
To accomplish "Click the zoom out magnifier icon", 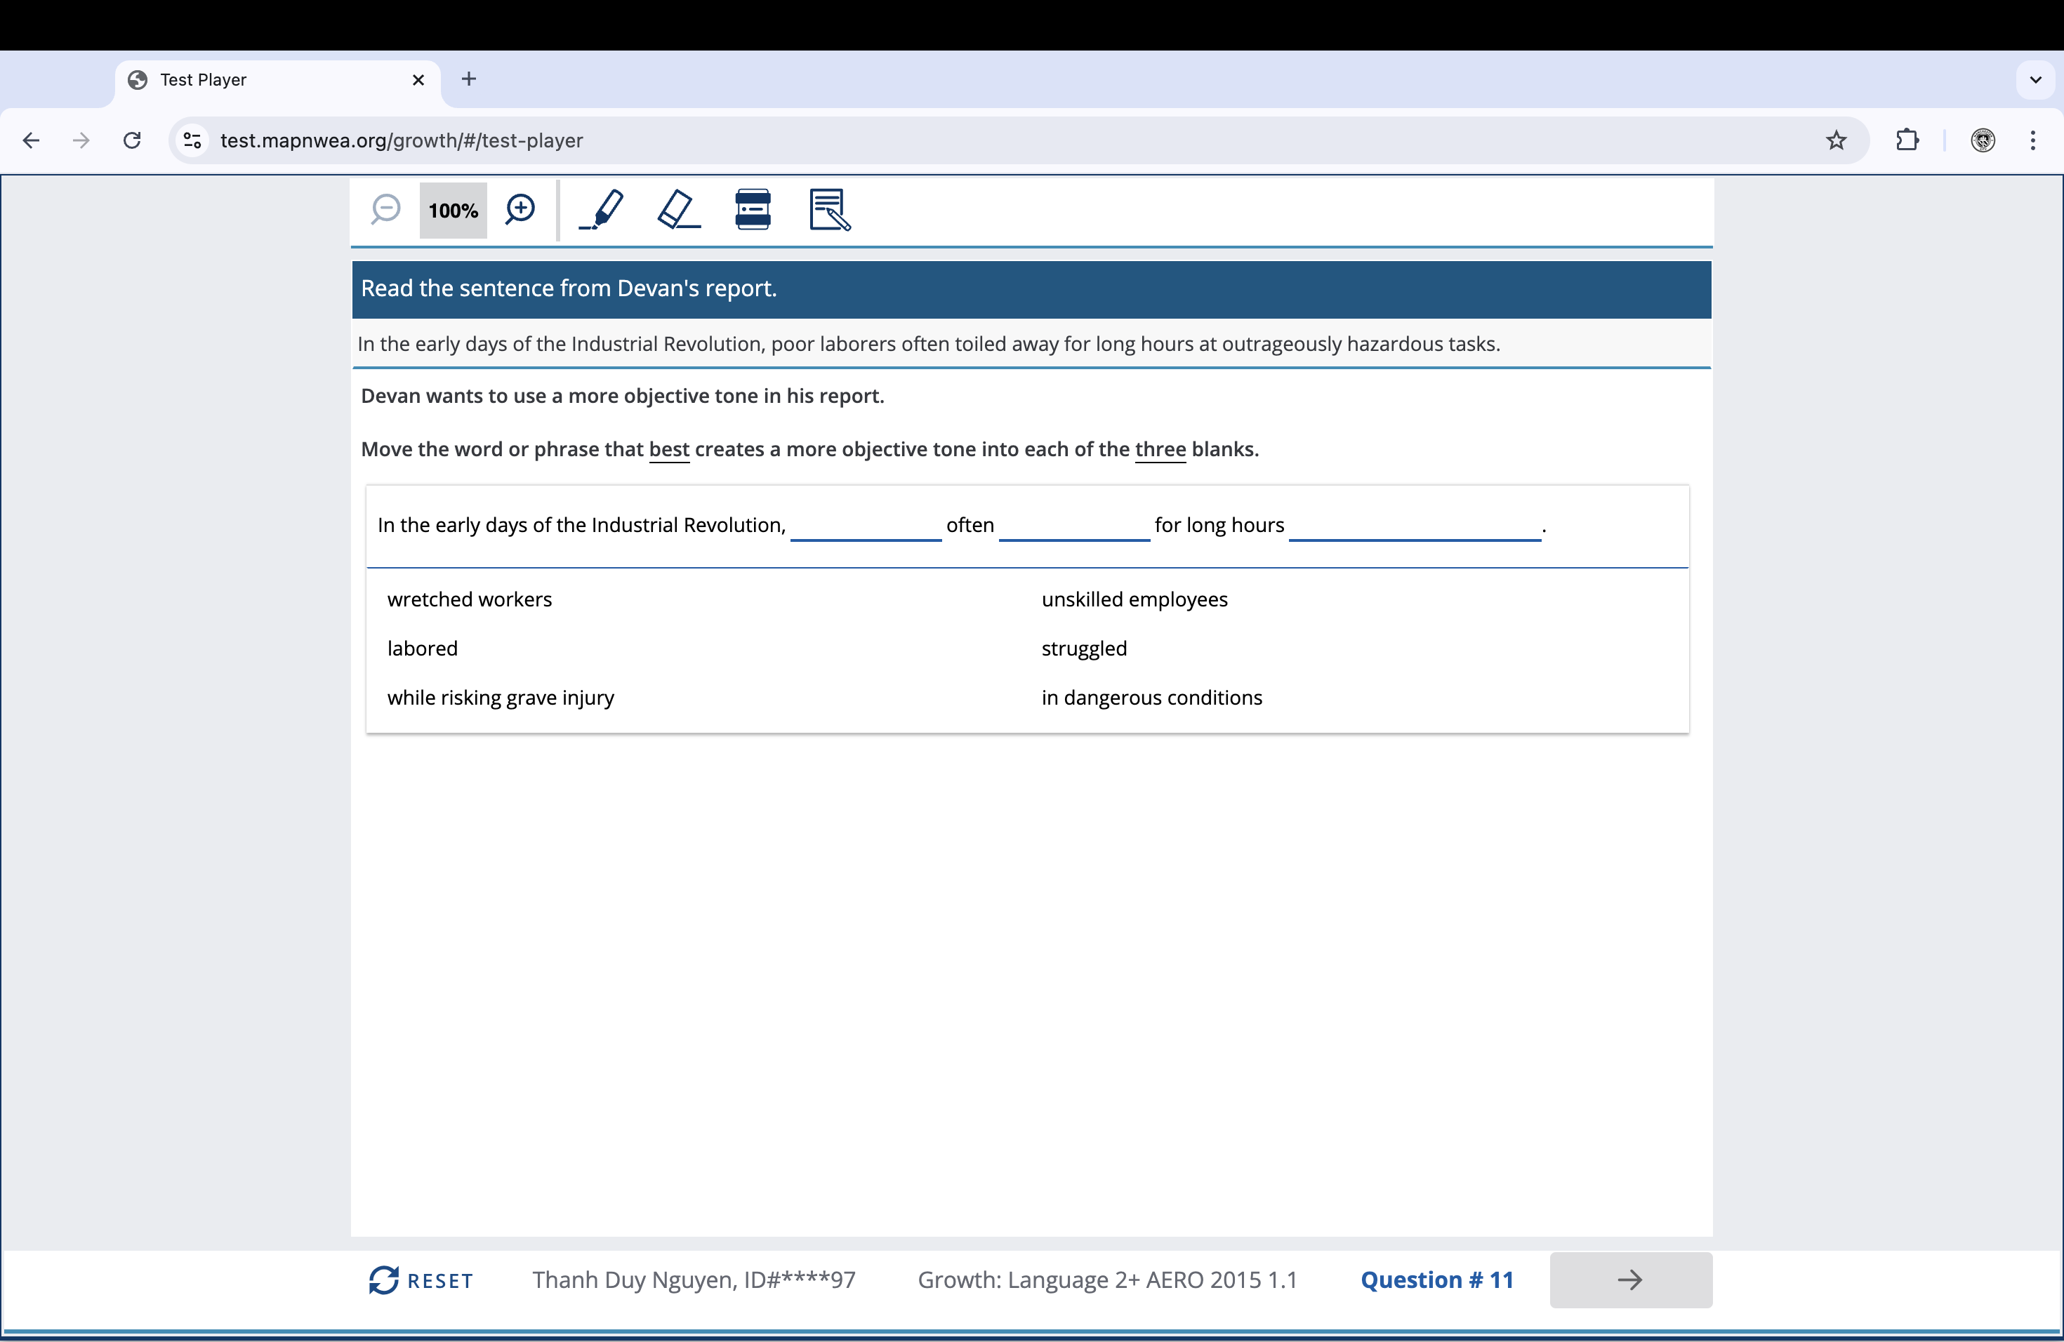I will click(385, 210).
